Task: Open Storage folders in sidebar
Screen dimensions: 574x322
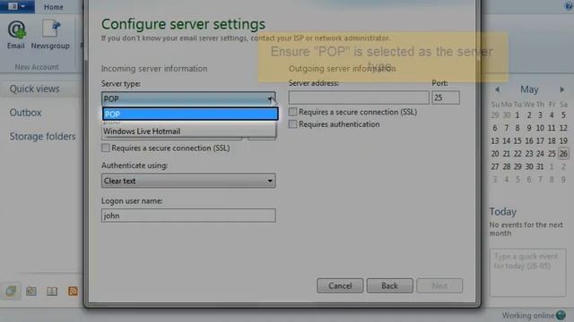Action: tap(42, 136)
